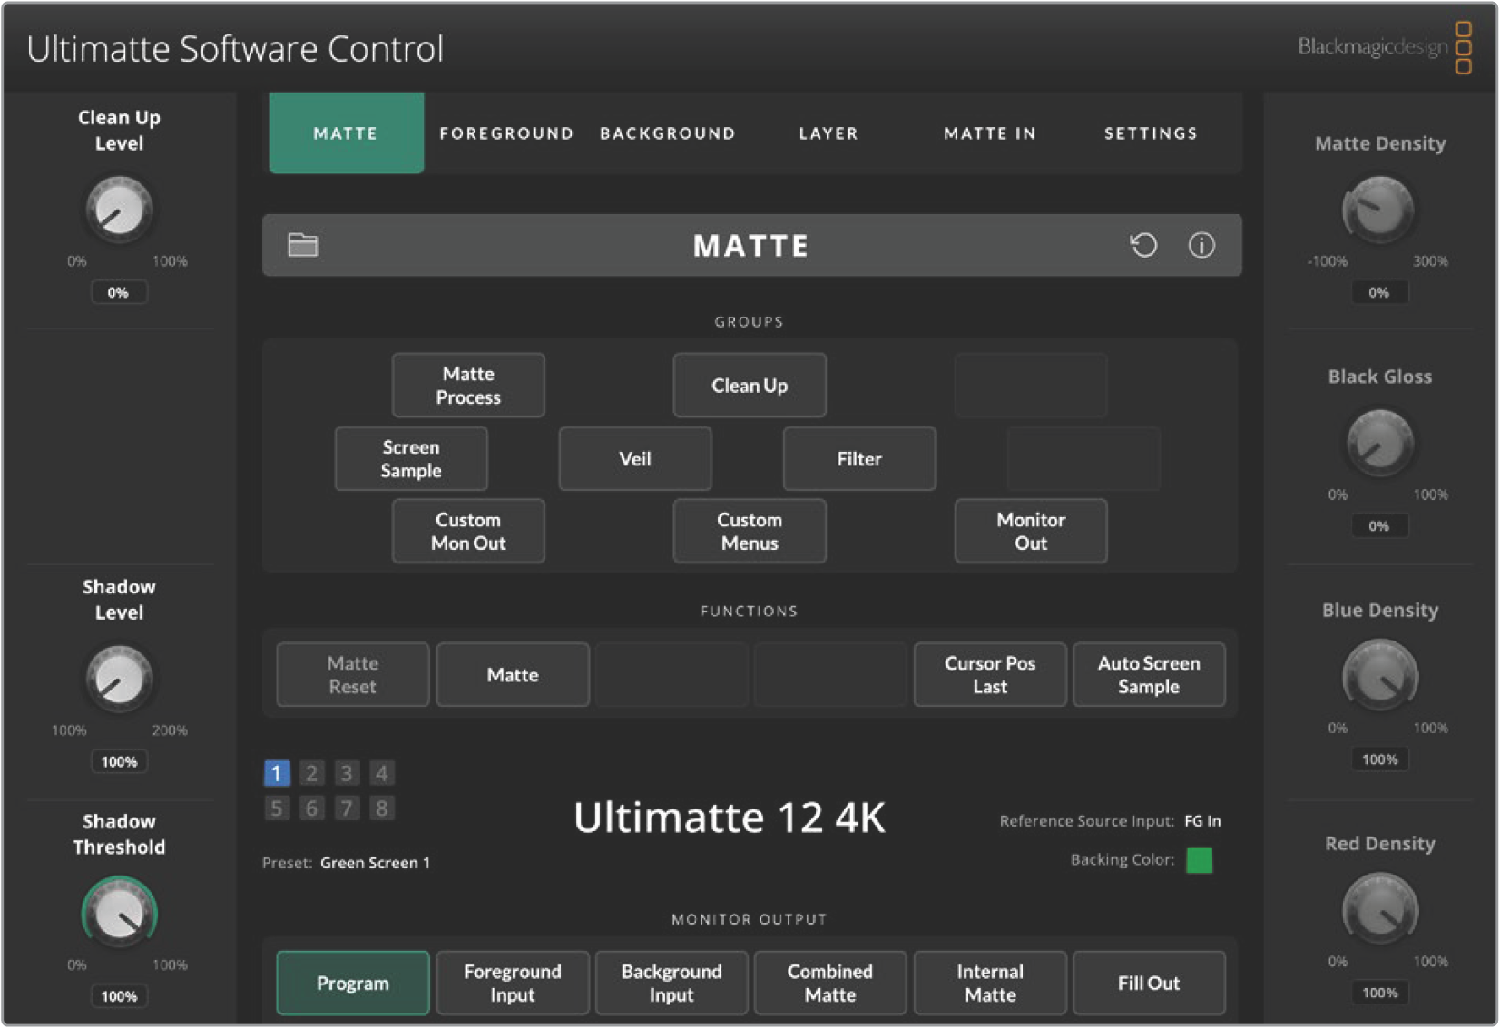This screenshot has width=1500, height=1028.
Task: Select Background Input monitor output
Action: point(672,983)
